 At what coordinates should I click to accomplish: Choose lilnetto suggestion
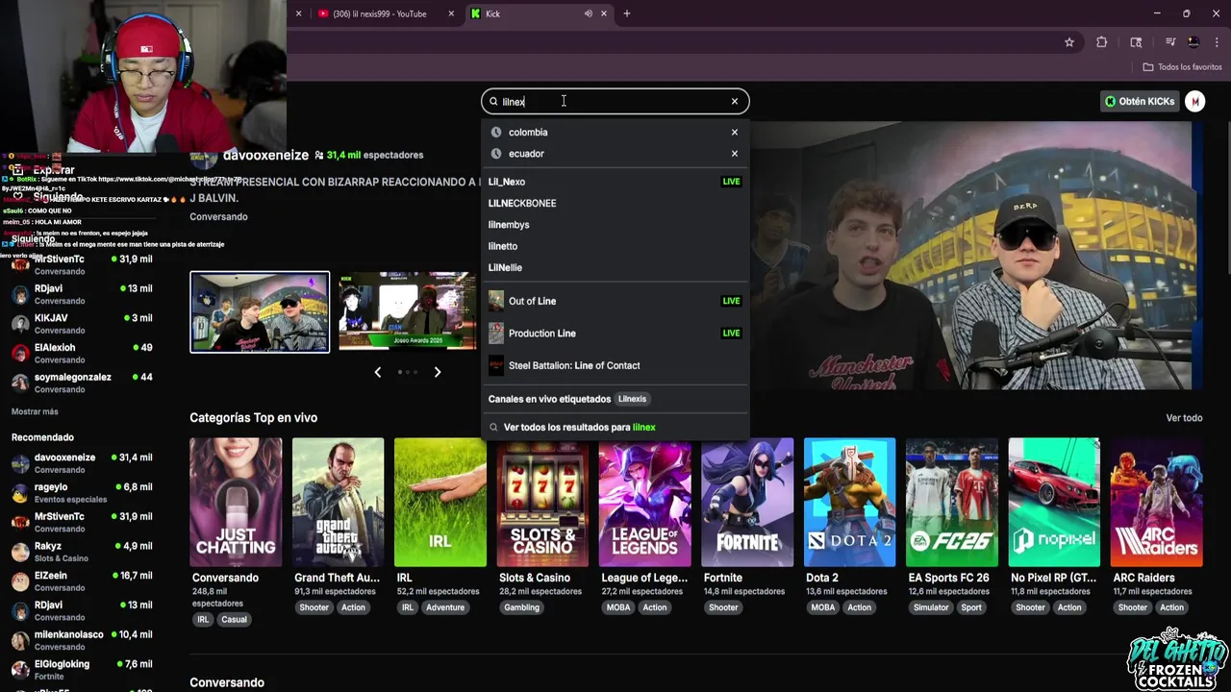[x=615, y=246]
